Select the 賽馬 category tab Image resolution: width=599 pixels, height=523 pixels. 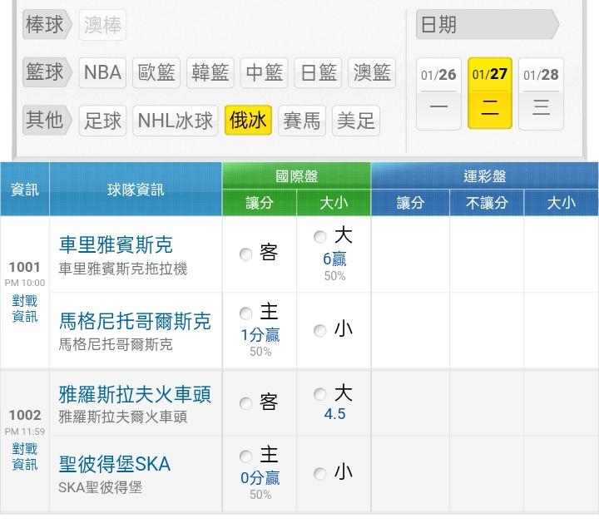[301, 121]
